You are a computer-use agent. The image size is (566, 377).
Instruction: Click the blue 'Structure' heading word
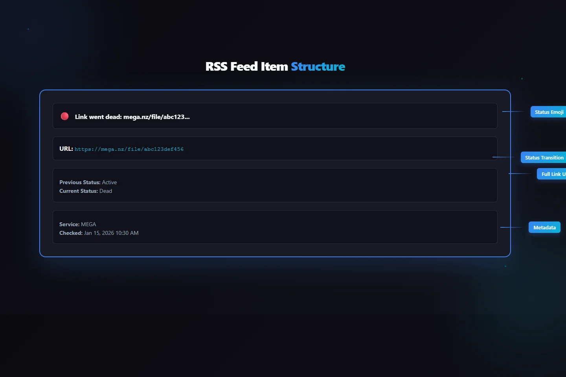pyautogui.click(x=318, y=67)
